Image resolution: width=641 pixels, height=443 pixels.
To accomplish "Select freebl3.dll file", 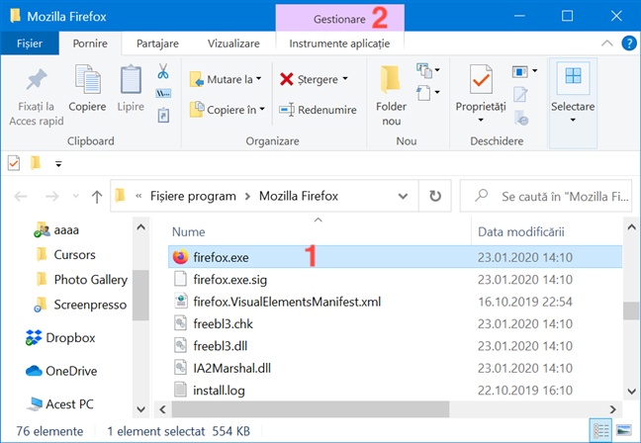I will [395, 346].
